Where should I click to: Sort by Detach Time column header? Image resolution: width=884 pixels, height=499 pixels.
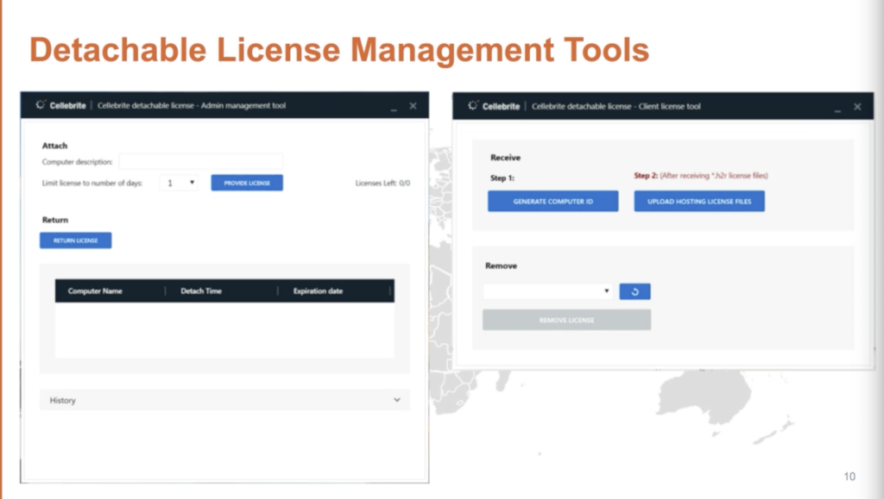(200, 290)
